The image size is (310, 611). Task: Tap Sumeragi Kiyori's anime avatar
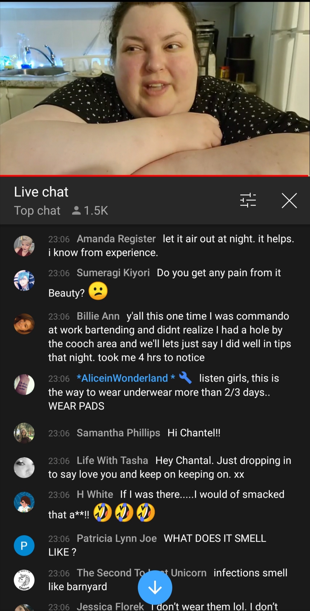coord(24,280)
